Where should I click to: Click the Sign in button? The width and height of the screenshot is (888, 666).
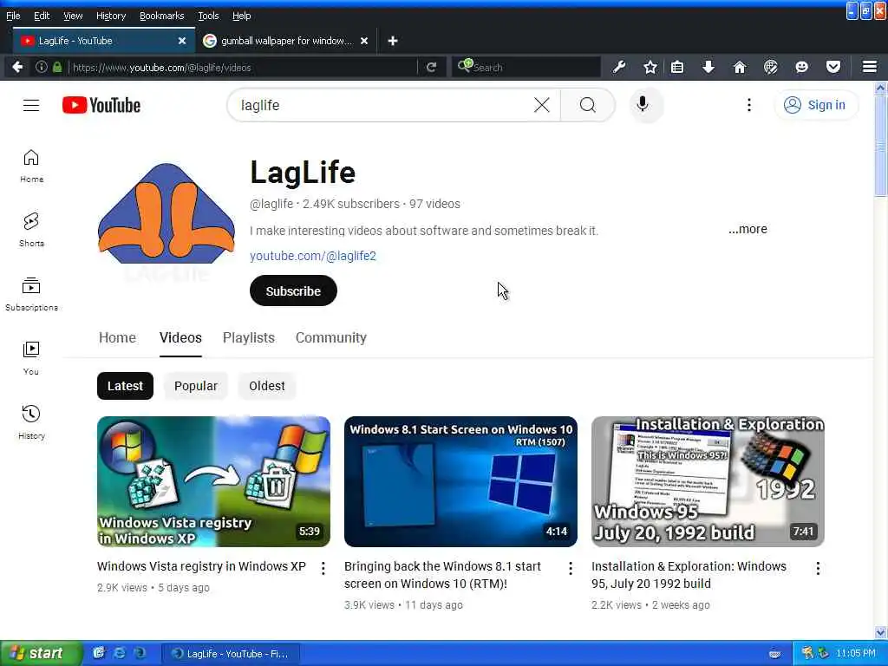pos(815,105)
